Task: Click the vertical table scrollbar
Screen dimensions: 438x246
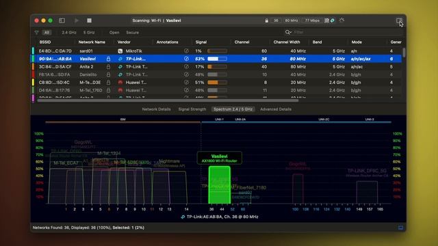Action: click(x=404, y=53)
